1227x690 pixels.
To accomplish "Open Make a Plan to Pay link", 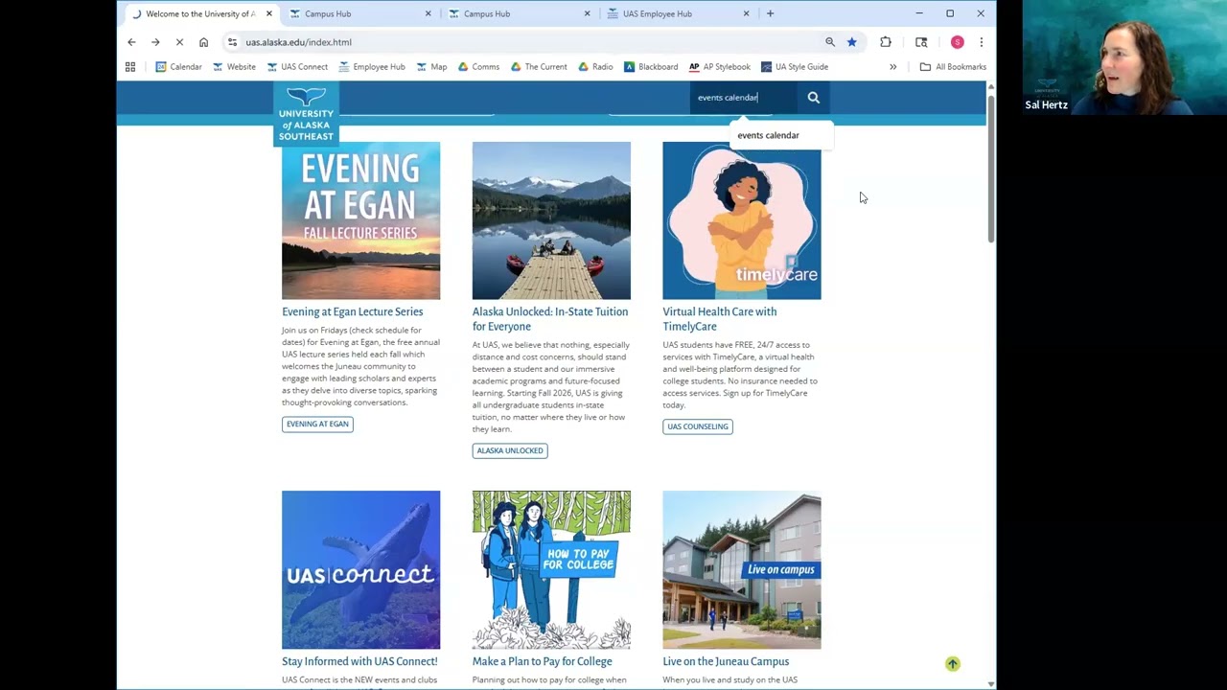I will (x=542, y=661).
